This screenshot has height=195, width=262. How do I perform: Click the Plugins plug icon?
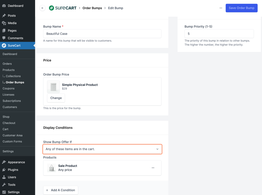coord(4,170)
